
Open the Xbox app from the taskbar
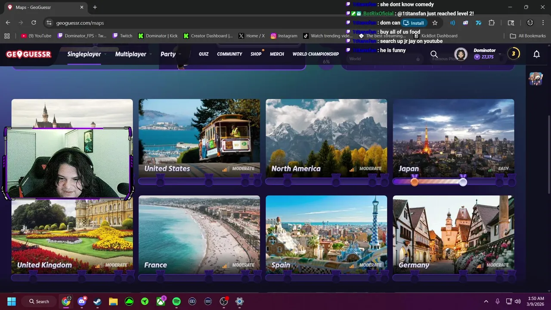(161, 301)
